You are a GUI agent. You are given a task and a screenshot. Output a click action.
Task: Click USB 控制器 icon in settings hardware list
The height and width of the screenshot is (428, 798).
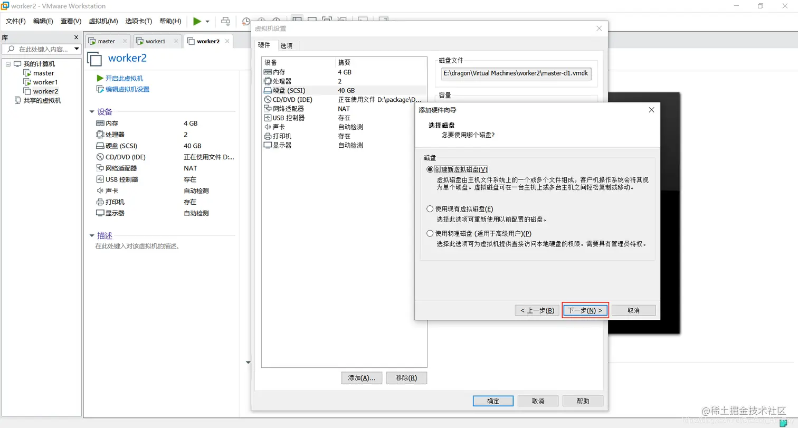coord(268,118)
